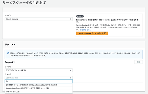Open the Service Quotas ダッシュボード button
The width and height of the screenshot is (148, 94).
click(x=92, y=33)
